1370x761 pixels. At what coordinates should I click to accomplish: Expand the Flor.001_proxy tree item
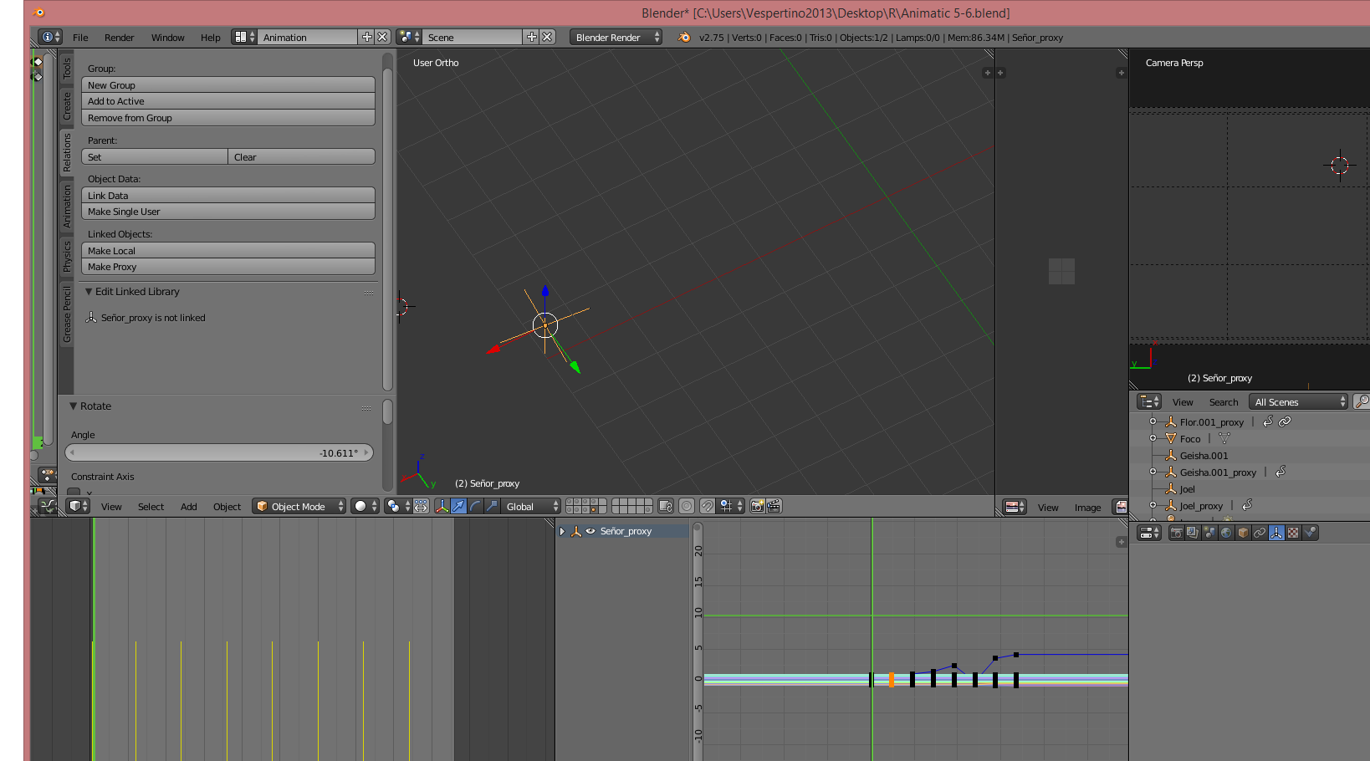click(x=1153, y=422)
